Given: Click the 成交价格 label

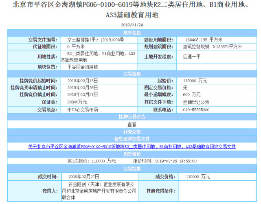Looking at the screenshot, I should (165, 176).
